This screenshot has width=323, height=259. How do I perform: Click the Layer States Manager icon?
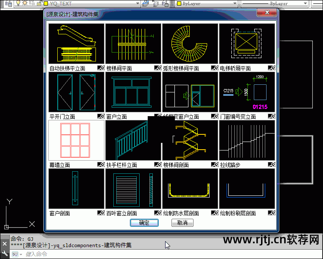click(x=165, y=3)
